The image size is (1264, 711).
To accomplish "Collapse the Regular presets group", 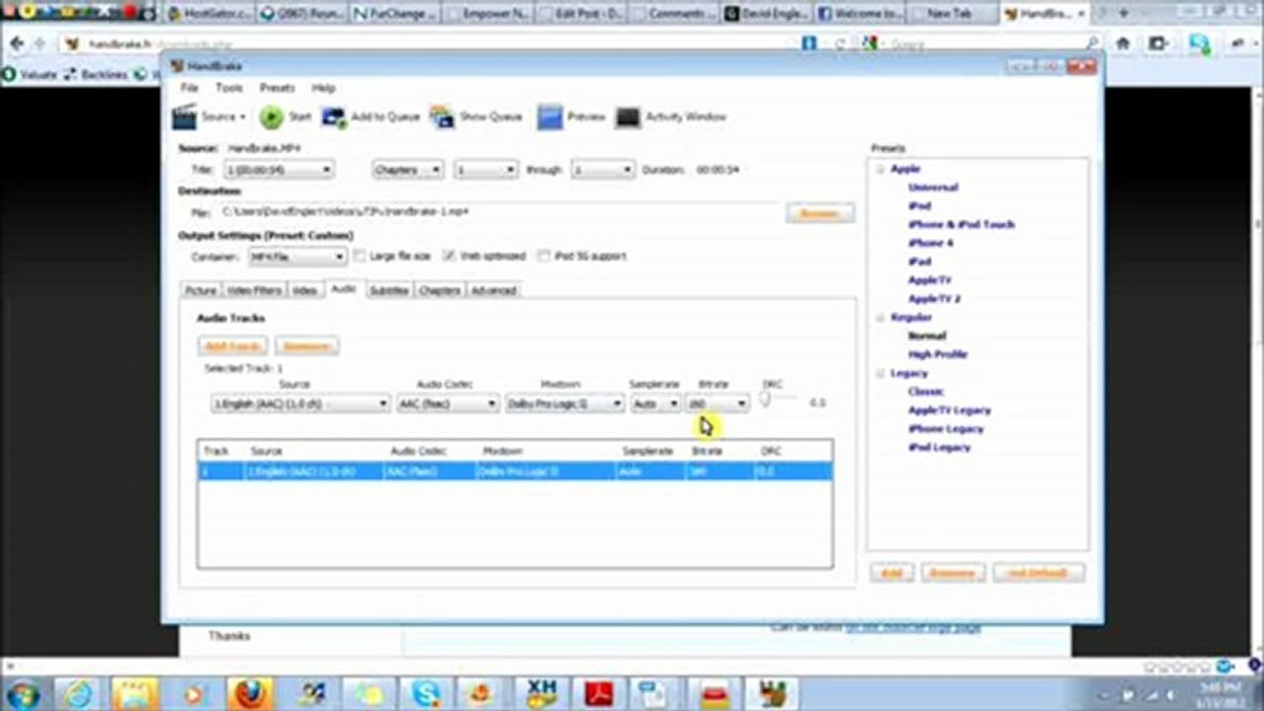I will click(880, 318).
